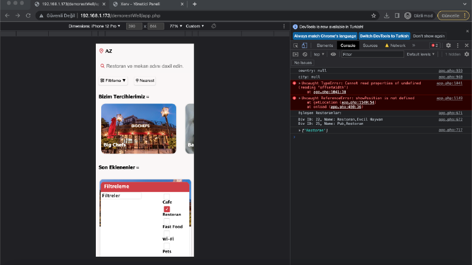The image size is (472, 265).
Task: Open DevTools settings gear icon
Action: coord(448,45)
